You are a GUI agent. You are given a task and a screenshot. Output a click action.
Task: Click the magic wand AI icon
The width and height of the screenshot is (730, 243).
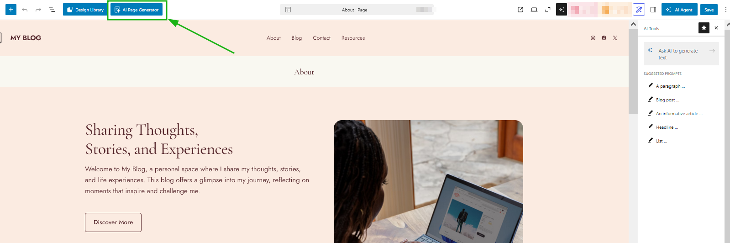(x=639, y=10)
